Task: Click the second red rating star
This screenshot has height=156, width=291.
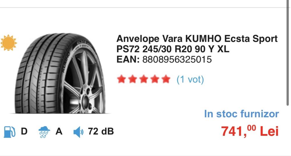Action: click(132, 79)
